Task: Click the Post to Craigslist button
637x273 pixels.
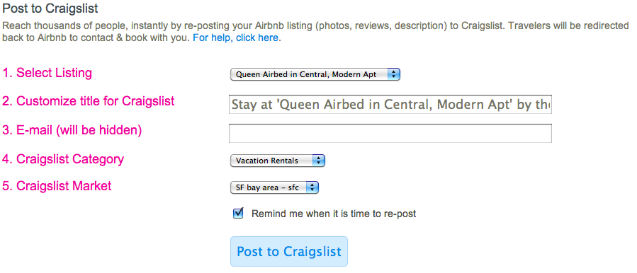Action: [x=289, y=252]
